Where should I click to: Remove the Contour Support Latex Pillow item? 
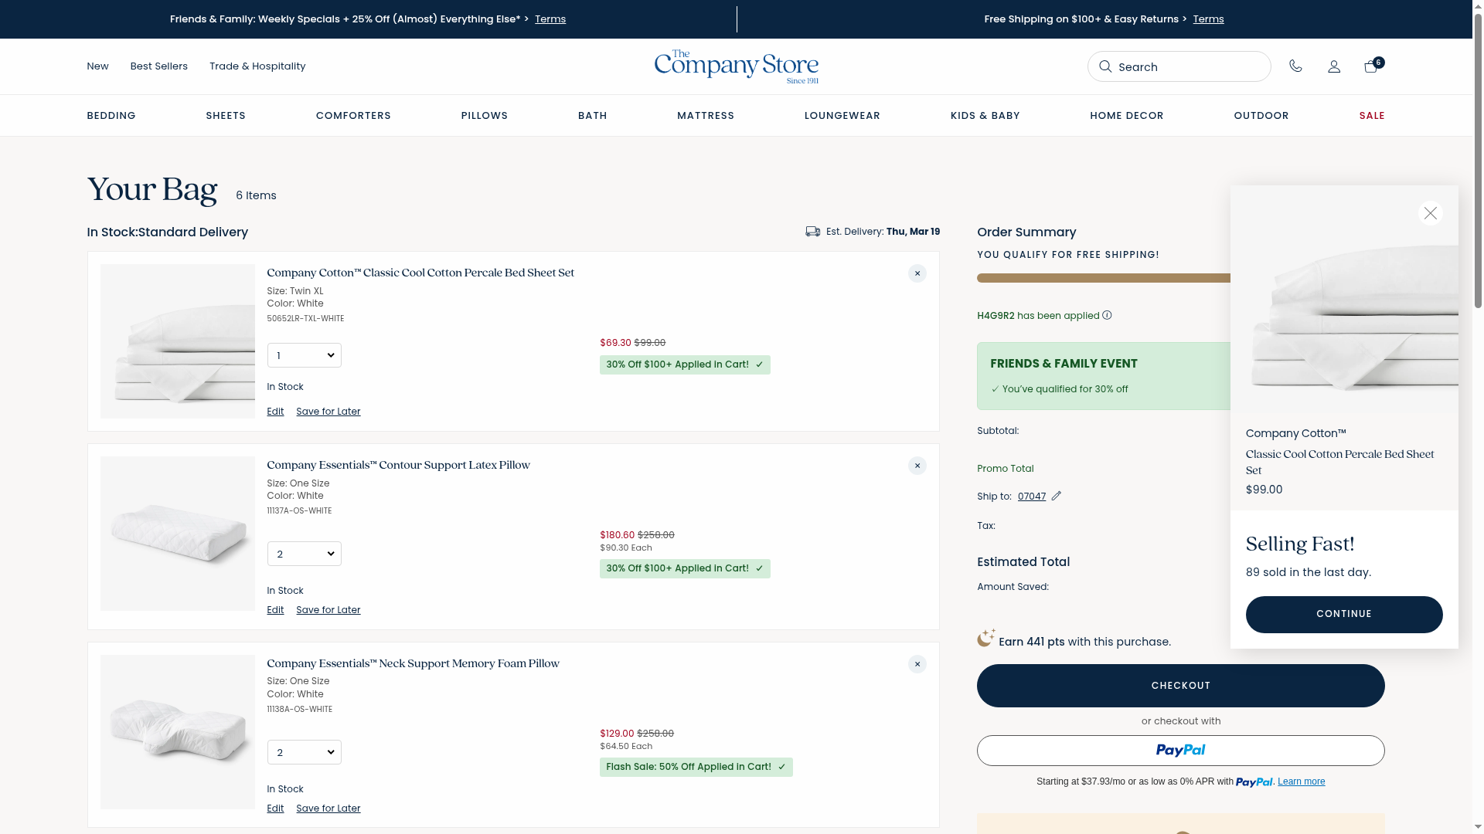tap(917, 466)
